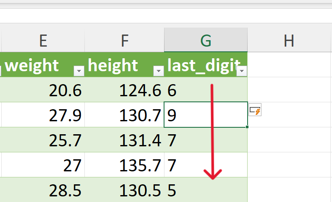Screen dimensions: 332x202
Task: Select the height cell 131.4
Action: click(x=125, y=140)
